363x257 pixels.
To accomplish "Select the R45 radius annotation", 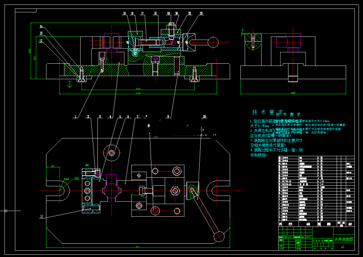I will coord(66,179).
